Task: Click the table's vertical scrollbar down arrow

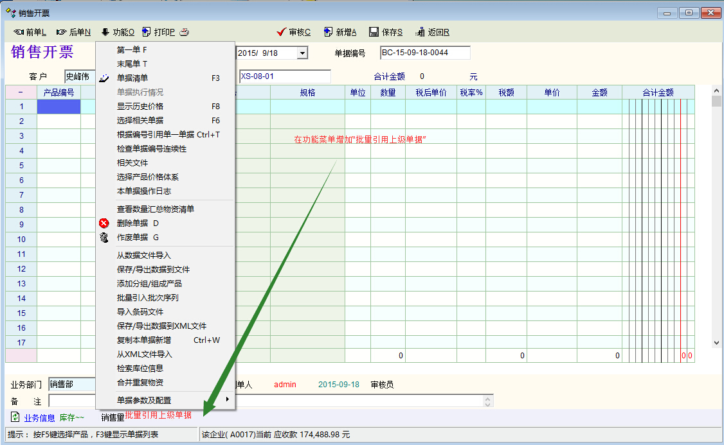Action: click(x=716, y=344)
